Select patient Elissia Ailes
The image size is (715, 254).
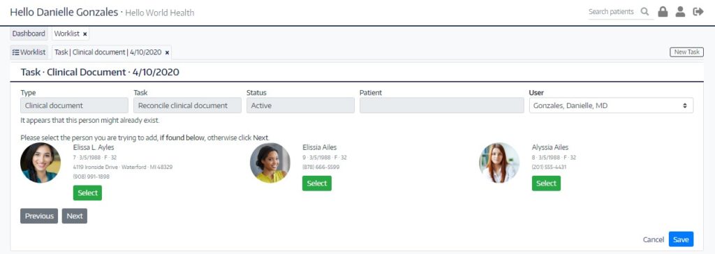point(317,184)
